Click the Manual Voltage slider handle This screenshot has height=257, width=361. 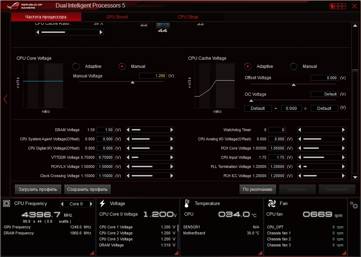[133, 82]
